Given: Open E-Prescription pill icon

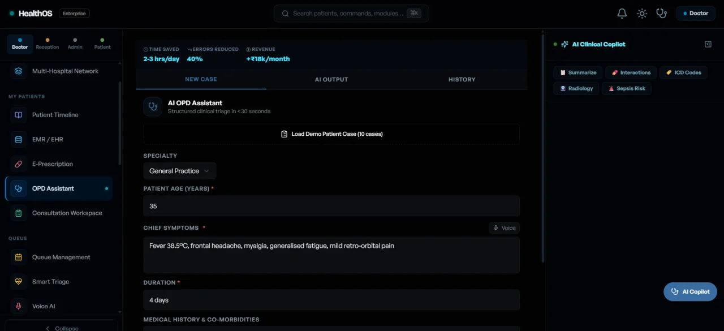Looking at the screenshot, I should (19, 164).
